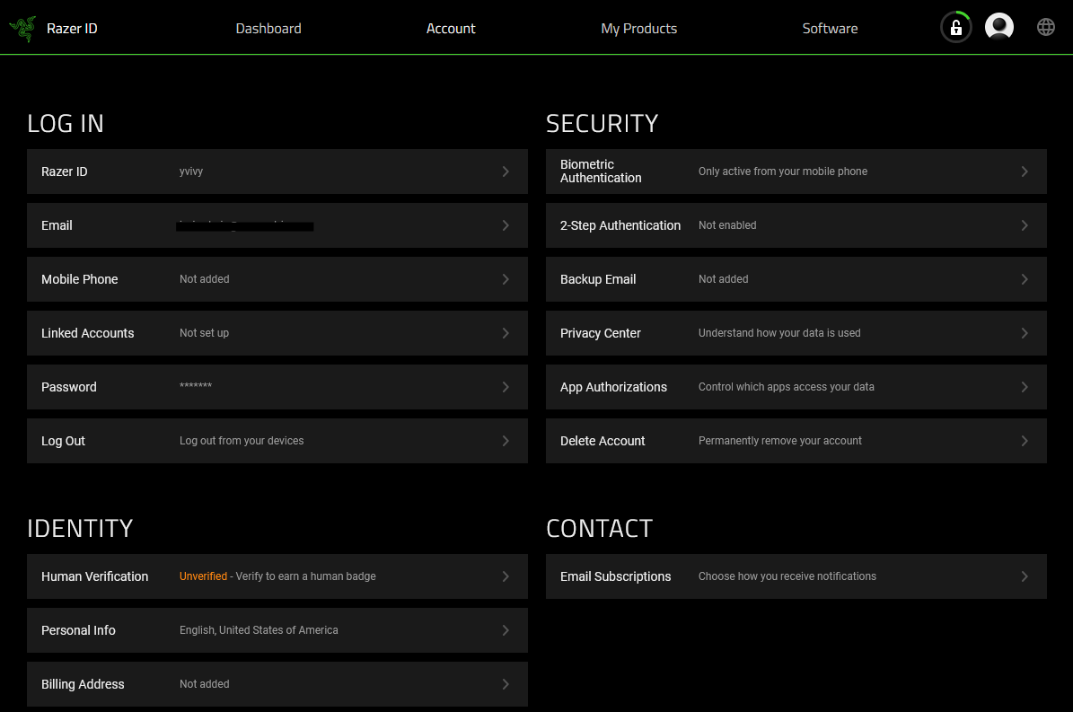1073x712 pixels.
Task: Open the profile avatar icon
Action: point(999,27)
